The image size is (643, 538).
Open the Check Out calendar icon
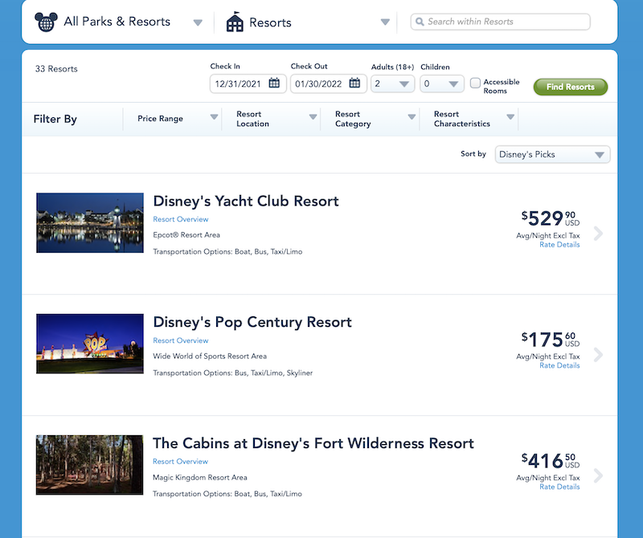(x=354, y=83)
